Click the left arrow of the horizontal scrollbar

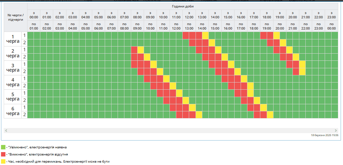pos(6,130)
